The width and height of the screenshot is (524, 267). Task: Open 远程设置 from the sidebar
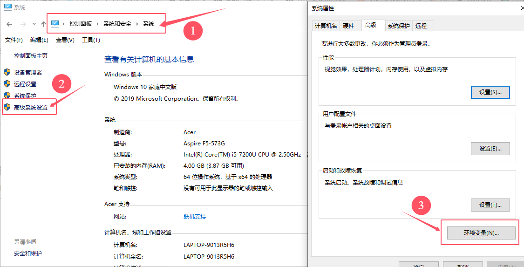coord(25,84)
